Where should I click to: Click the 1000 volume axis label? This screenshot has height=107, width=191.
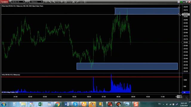point(185,80)
